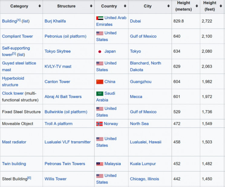Open the Self-supporting tower link
This screenshot has width=225, height=187.
click(x=16, y=51)
